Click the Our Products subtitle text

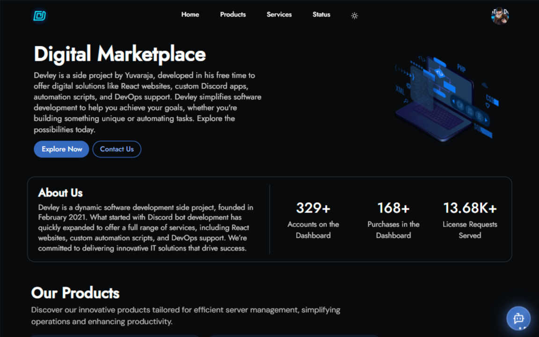185,315
